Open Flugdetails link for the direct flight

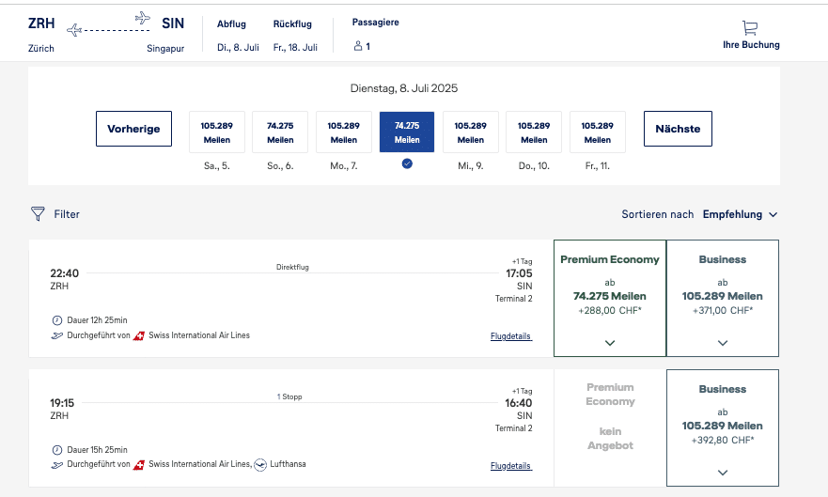click(x=510, y=336)
